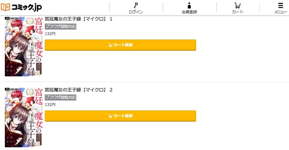Select the 会員登録 person icon
Viewport: 289px width, 150px height.
(189, 5)
